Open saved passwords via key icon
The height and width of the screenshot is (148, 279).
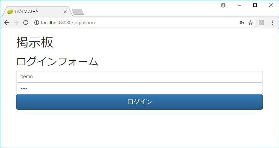(x=242, y=23)
